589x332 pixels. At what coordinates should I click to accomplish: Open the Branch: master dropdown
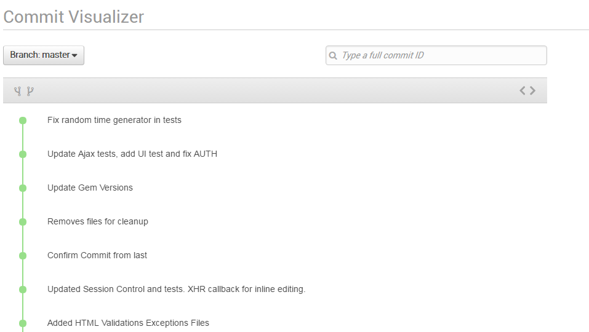tap(44, 55)
